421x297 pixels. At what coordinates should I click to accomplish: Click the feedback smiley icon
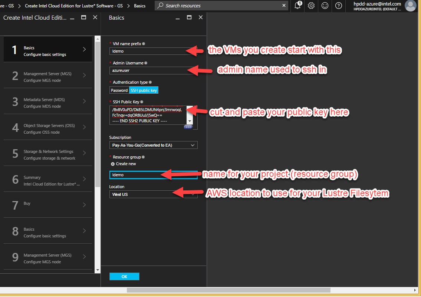[x=325, y=5]
